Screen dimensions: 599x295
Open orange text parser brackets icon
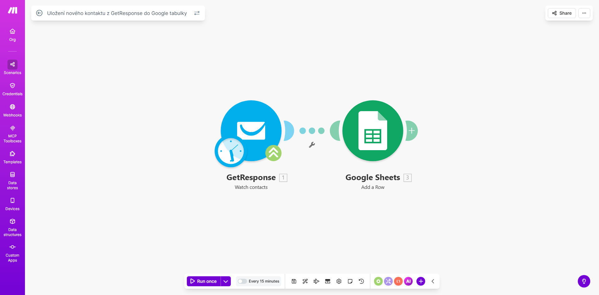(398, 281)
